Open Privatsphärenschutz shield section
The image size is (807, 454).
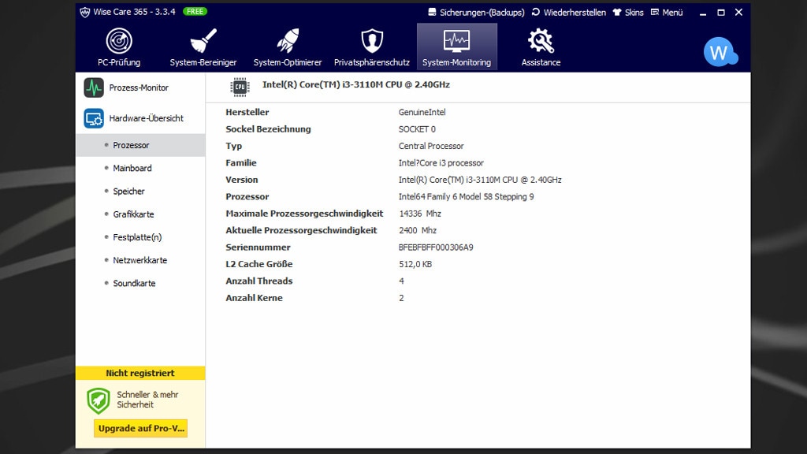(372, 47)
